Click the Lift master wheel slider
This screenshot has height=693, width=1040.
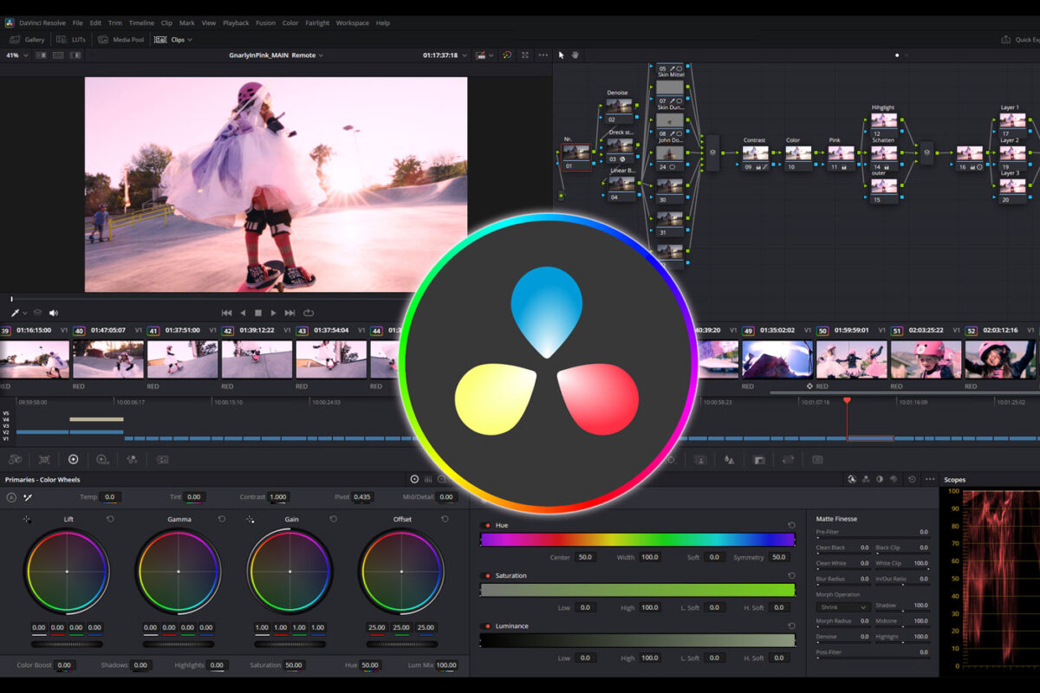[67, 644]
